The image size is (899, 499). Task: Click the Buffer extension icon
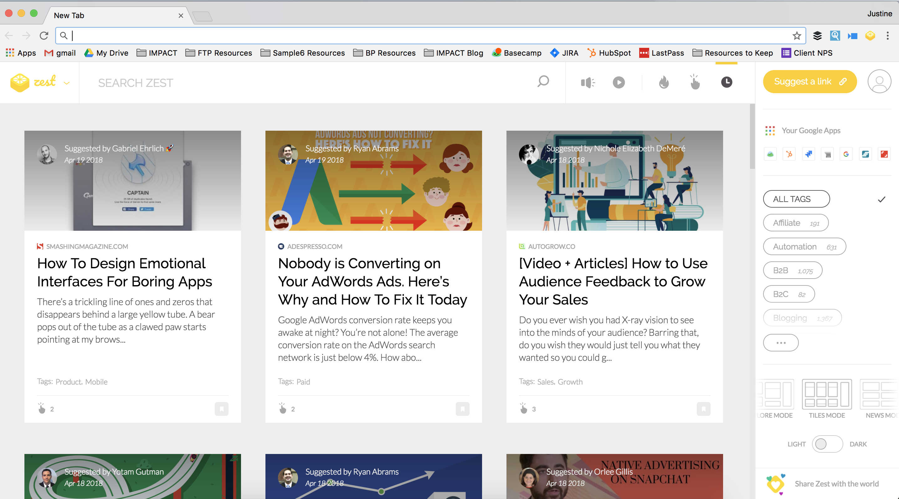(x=817, y=36)
